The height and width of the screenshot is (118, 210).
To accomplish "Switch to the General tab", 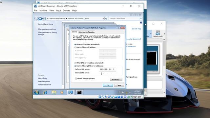I will pos(74,32).
